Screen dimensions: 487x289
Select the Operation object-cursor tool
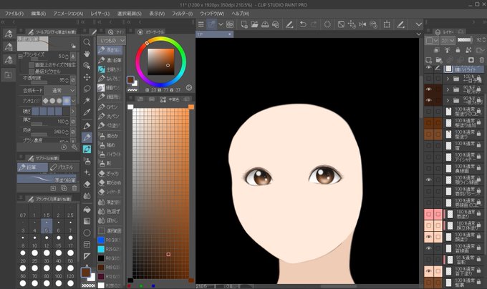click(x=87, y=66)
